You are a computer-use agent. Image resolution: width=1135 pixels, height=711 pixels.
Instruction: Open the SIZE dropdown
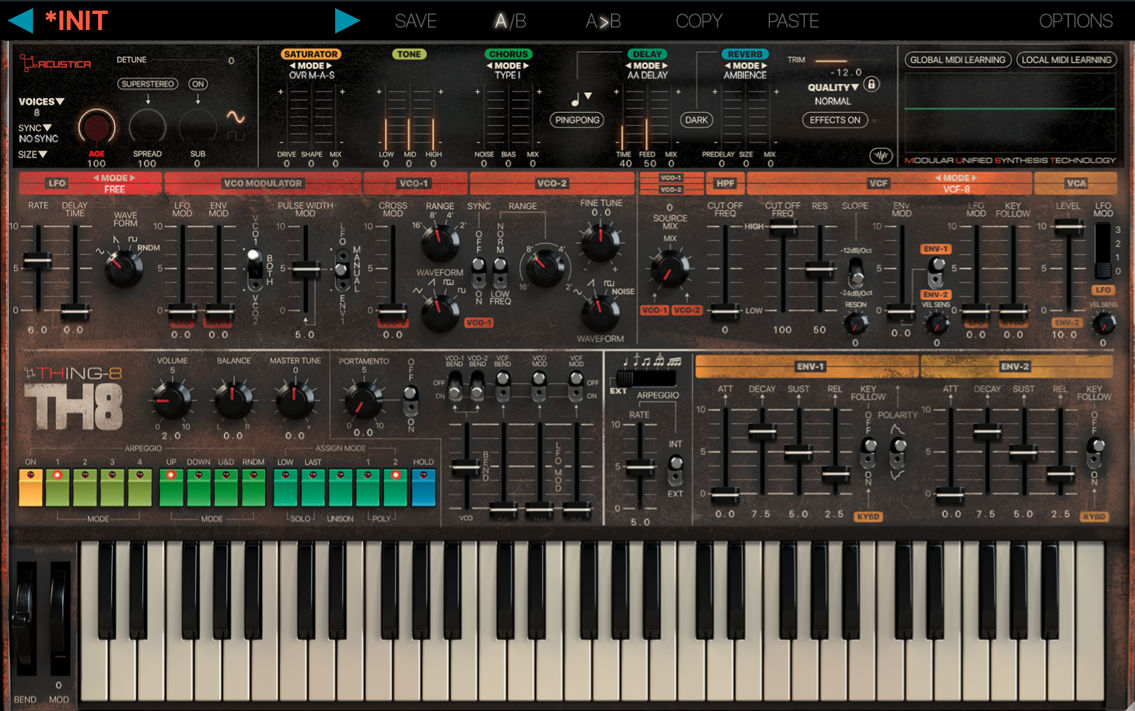click(x=33, y=155)
